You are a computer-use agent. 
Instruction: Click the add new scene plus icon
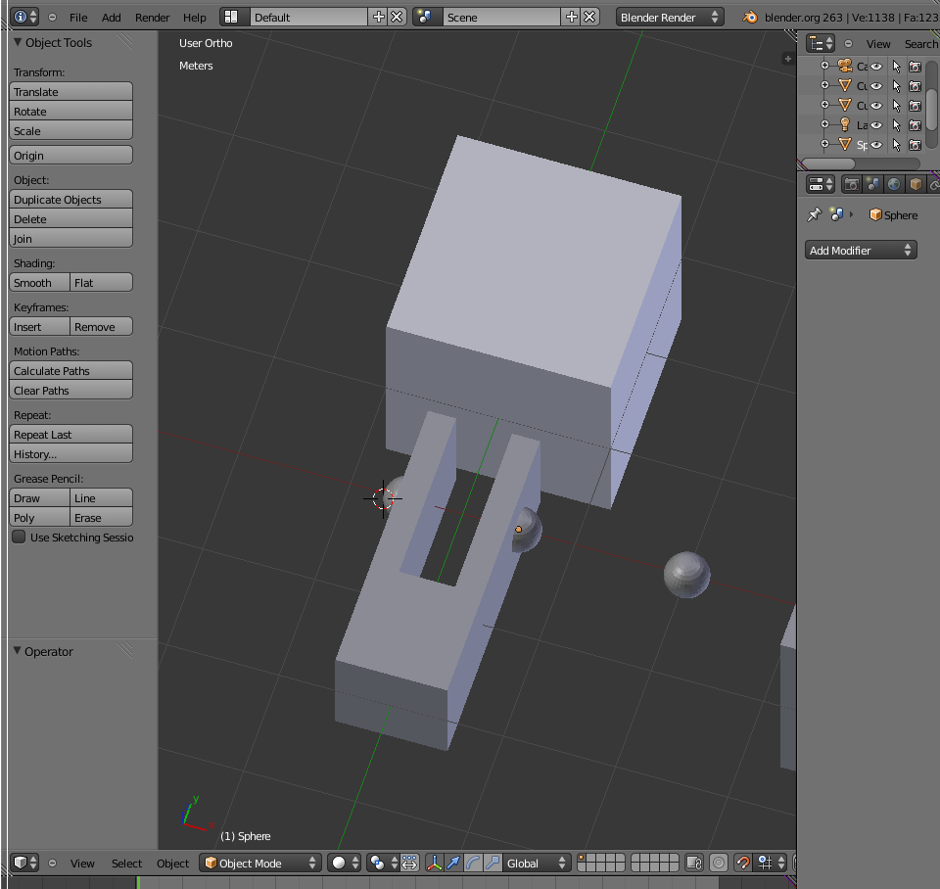pyautogui.click(x=572, y=17)
